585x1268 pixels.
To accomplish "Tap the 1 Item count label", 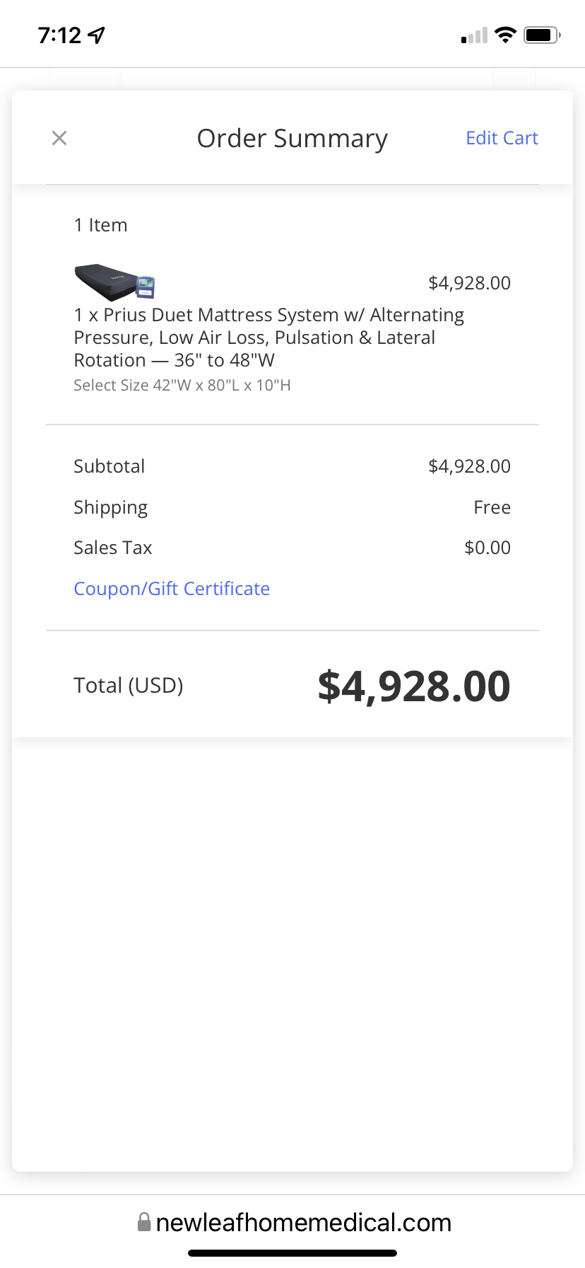I will click(x=101, y=225).
